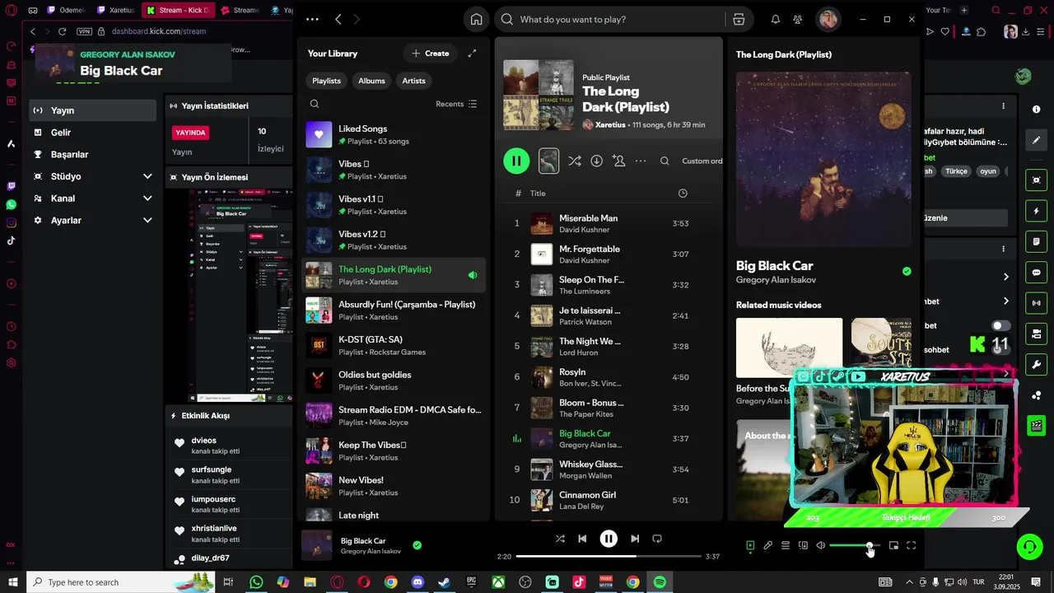The width and height of the screenshot is (1054, 593).
Task: Toggle playlist shuffle beside the play button
Action: coord(574,161)
